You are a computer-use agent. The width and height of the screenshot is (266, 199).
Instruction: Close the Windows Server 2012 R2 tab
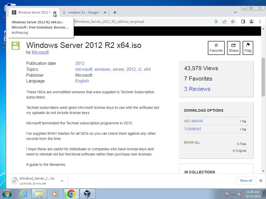point(55,12)
